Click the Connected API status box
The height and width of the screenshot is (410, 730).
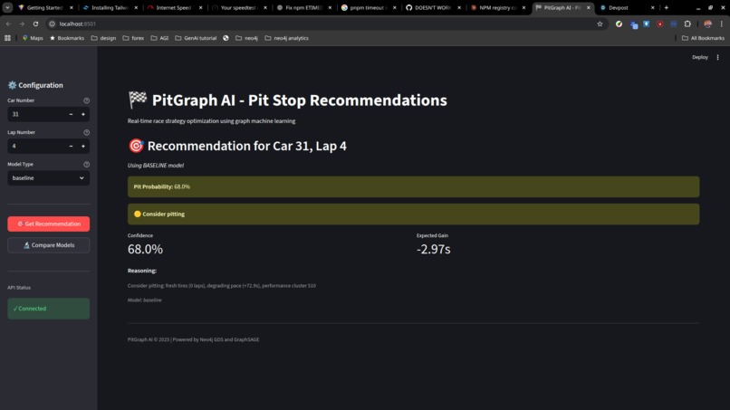tap(48, 309)
